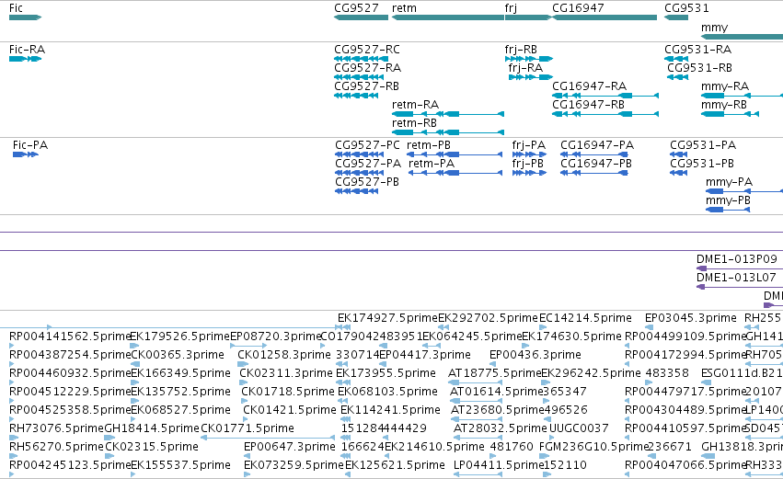The height and width of the screenshot is (479, 783).
Task: Select EST EK174927.5prime
Action: pos(387,318)
